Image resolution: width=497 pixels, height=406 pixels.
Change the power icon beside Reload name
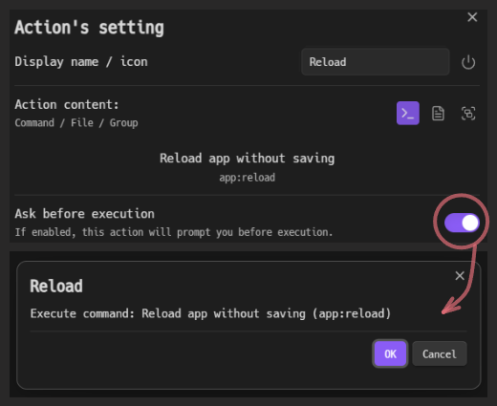(468, 62)
